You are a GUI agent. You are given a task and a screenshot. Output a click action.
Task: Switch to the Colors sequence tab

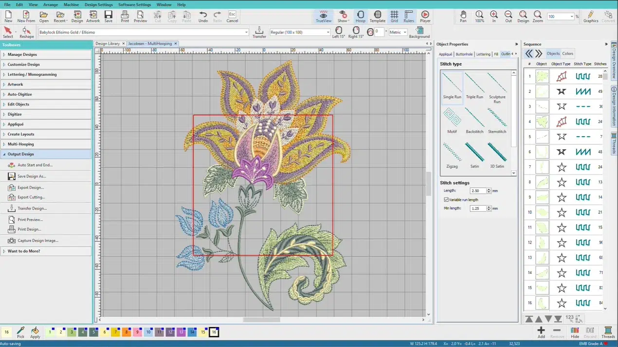tap(568, 53)
